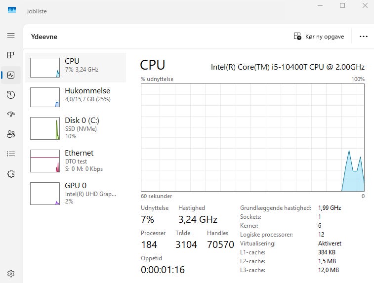This screenshot has height=283, width=374.
Task: Click the Ethernet mini graph thumbnail
Action: pyautogui.click(x=45, y=161)
